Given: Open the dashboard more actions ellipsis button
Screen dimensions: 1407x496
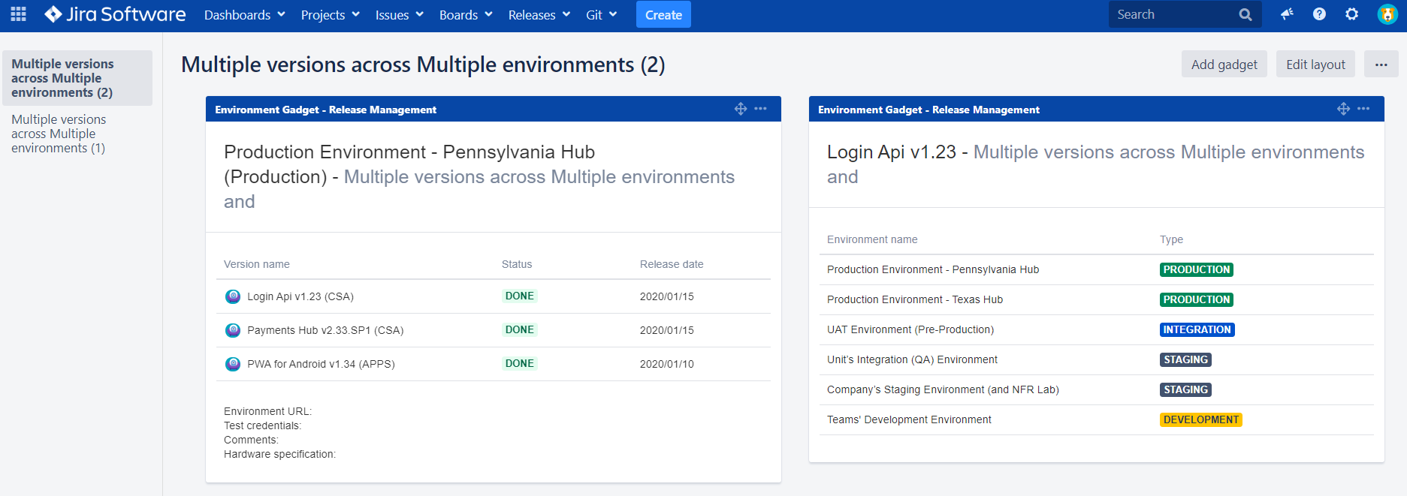Looking at the screenshot, I should tap(1381, 65).
